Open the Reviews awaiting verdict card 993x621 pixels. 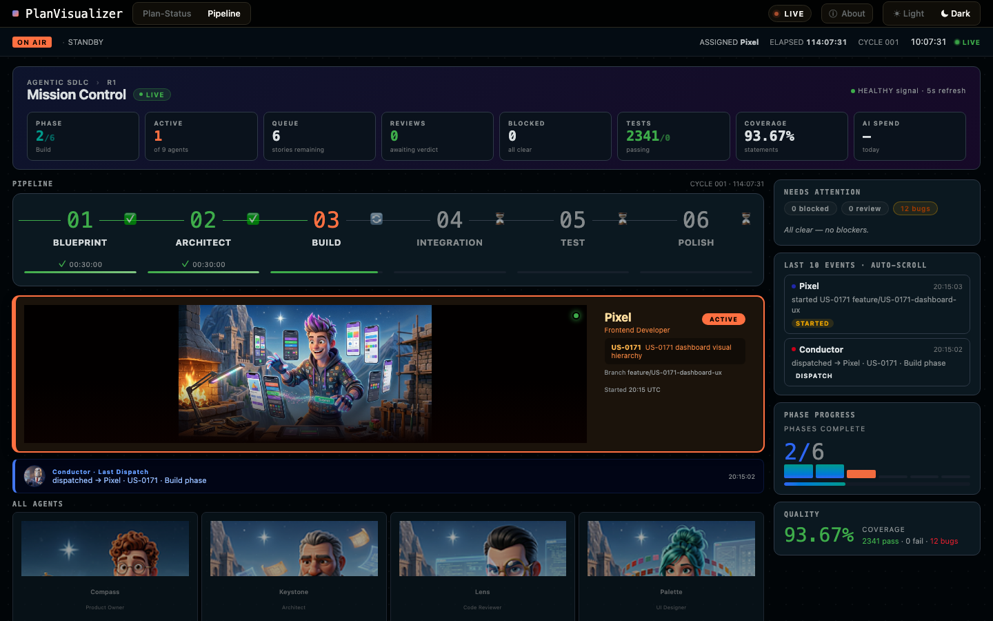coord(437,136)
